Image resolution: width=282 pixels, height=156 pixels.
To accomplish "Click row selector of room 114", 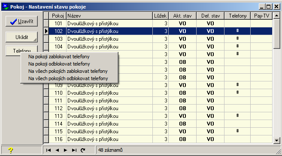I will click(x=46, y=124).
